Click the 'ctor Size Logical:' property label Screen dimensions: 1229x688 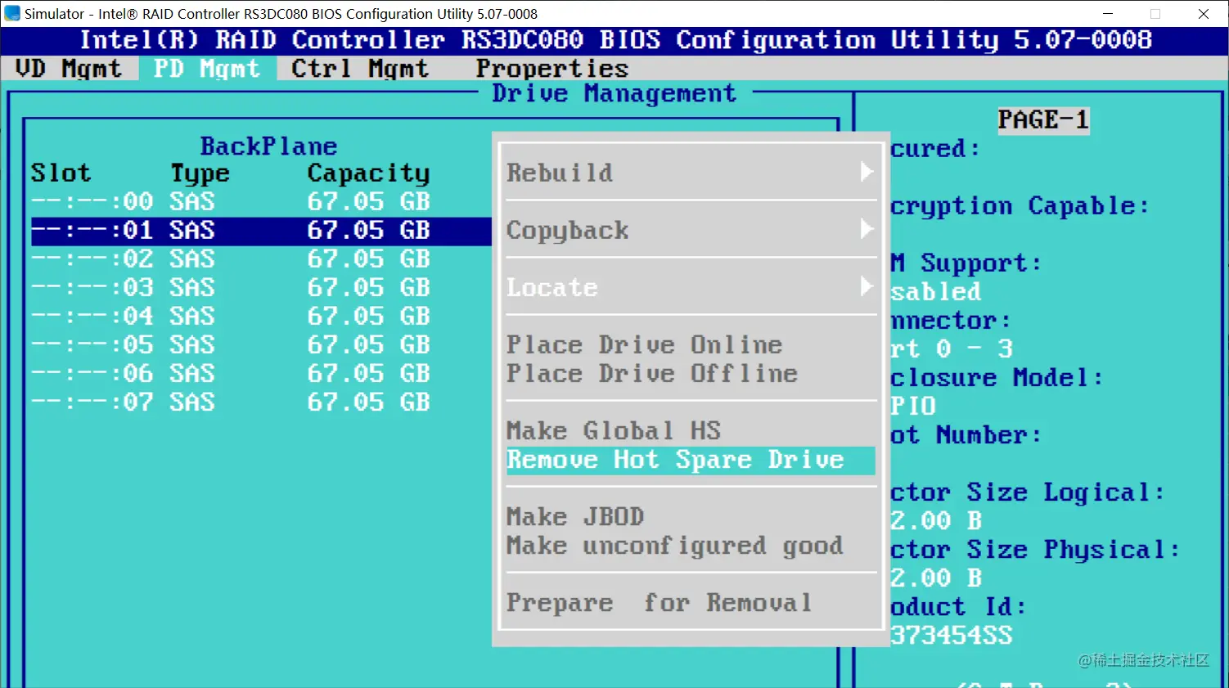(x=1027, y=492)
